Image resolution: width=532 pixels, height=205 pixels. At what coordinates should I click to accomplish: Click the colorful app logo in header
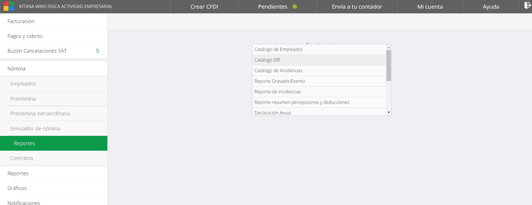(9, 6)
